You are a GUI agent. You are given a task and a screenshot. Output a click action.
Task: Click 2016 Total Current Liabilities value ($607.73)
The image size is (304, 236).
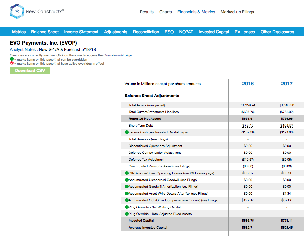(248, 112)
